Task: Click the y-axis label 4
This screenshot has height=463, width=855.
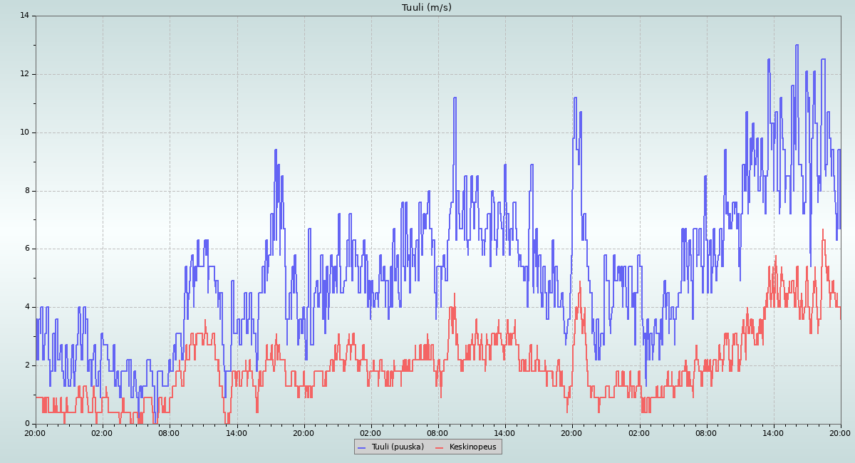Action: tap(26, 307)
